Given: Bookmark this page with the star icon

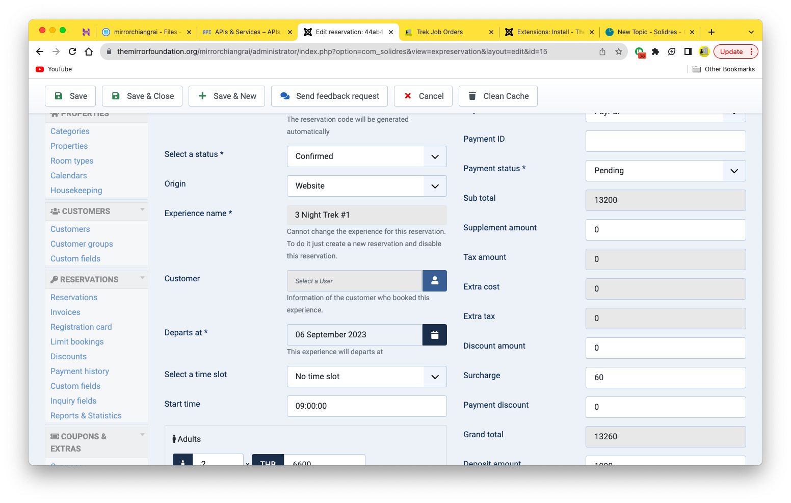Looking at the screenshot, I should (x=619, y=51).
